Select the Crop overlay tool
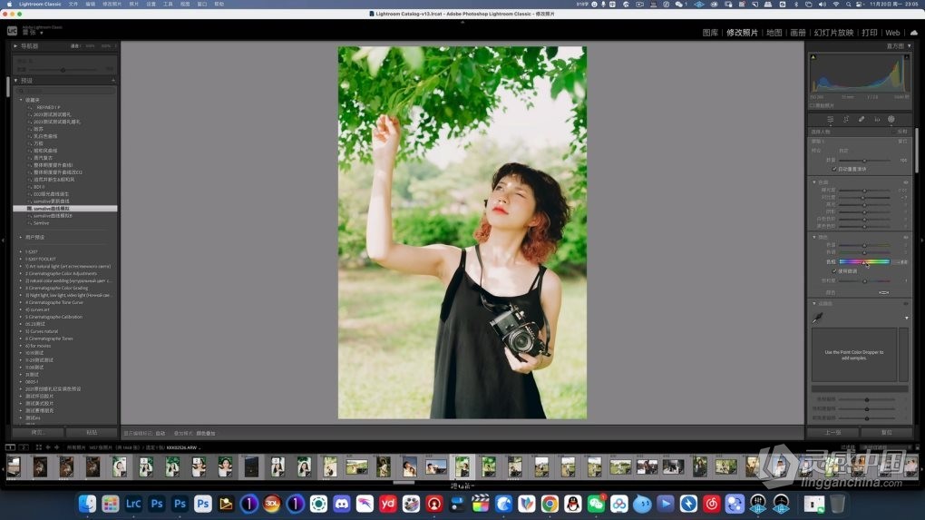Viewport: 925px width, 520px height. pyautogui.click(x=846, y=119)
